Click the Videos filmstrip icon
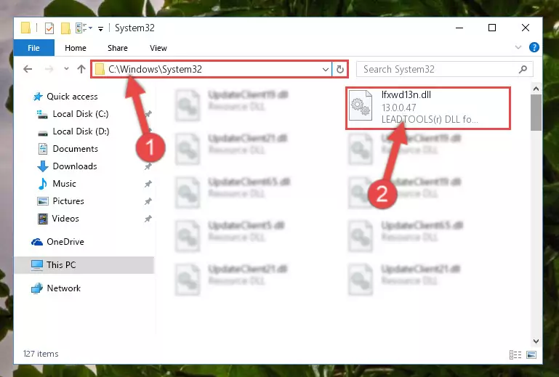Image resolution: width=559 pixels, height=377 pixels. 42,219
